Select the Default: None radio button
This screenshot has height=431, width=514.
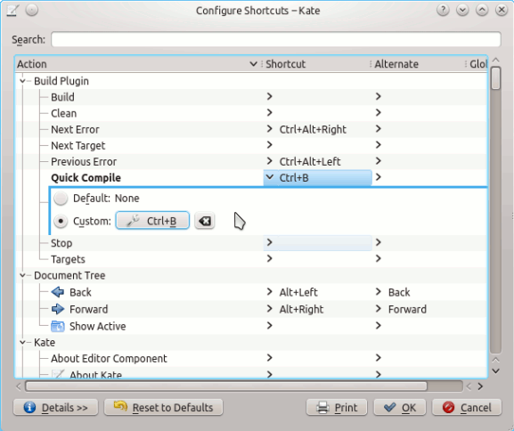tap(61, 199)
